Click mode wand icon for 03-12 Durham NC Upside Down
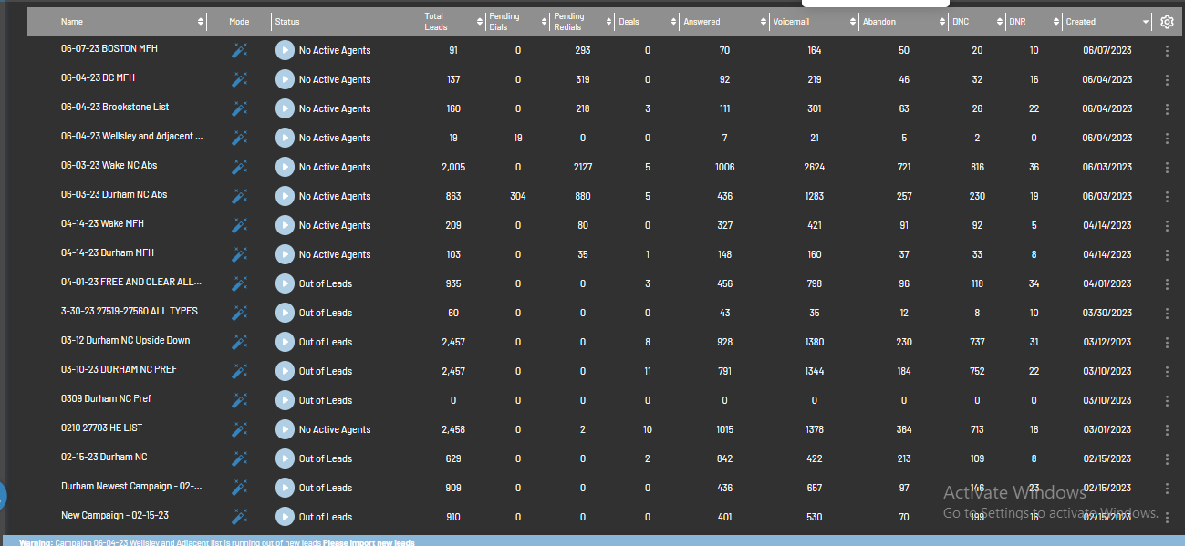 pos(239,342)
